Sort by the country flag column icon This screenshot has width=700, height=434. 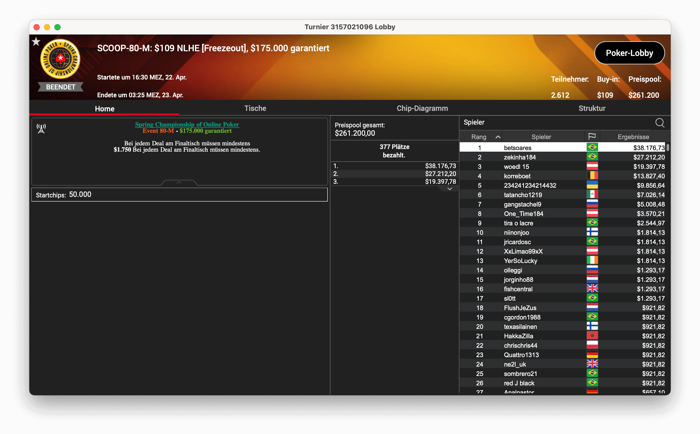[x=592, y=136]
